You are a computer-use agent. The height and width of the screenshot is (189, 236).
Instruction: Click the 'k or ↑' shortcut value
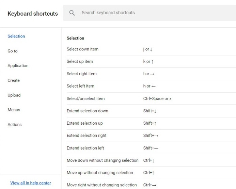(x=148, y=62)
